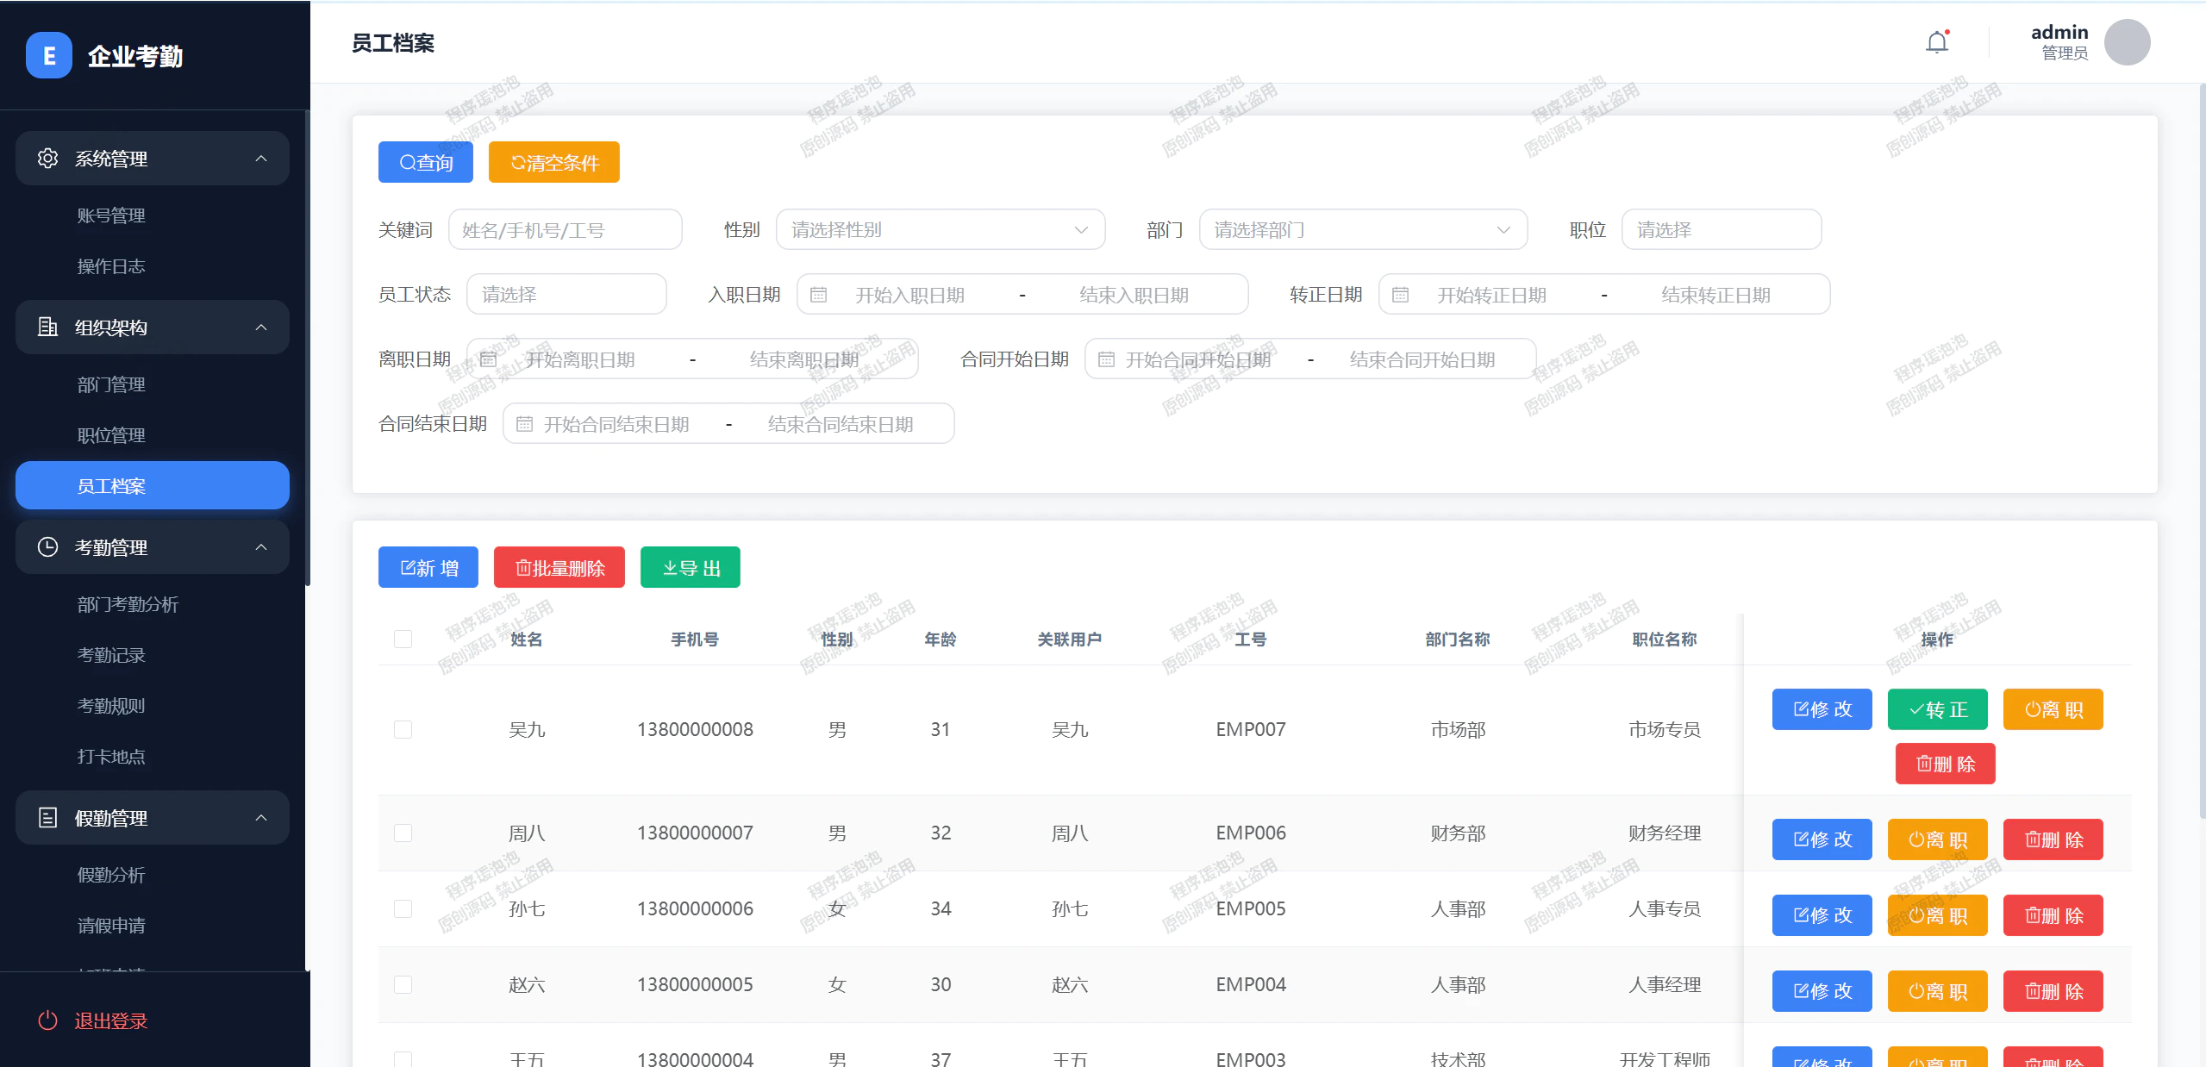Click 删除 for employee 周八
This screenshot has width=2206, height=1067.
click(x=2053, y=839)
